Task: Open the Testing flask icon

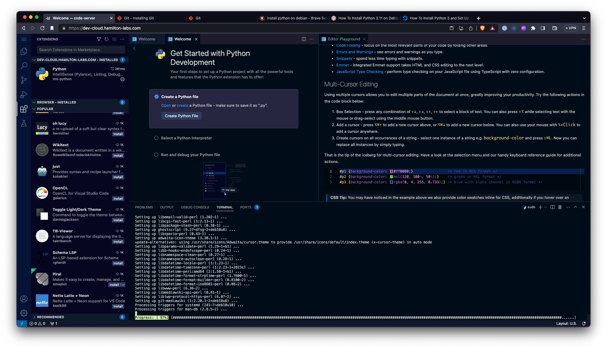Action: click(x=24, y=123)
